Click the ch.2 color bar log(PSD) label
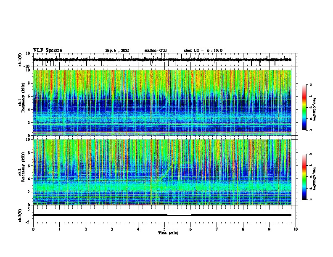The image size is (333, 257). [x=314, y=178]
